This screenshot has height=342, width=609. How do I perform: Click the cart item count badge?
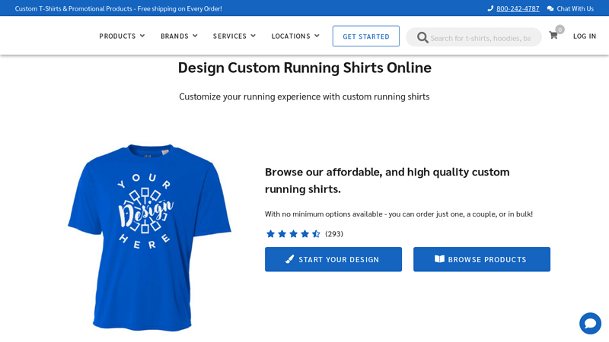pyautogui.click(x=560, y=30)
